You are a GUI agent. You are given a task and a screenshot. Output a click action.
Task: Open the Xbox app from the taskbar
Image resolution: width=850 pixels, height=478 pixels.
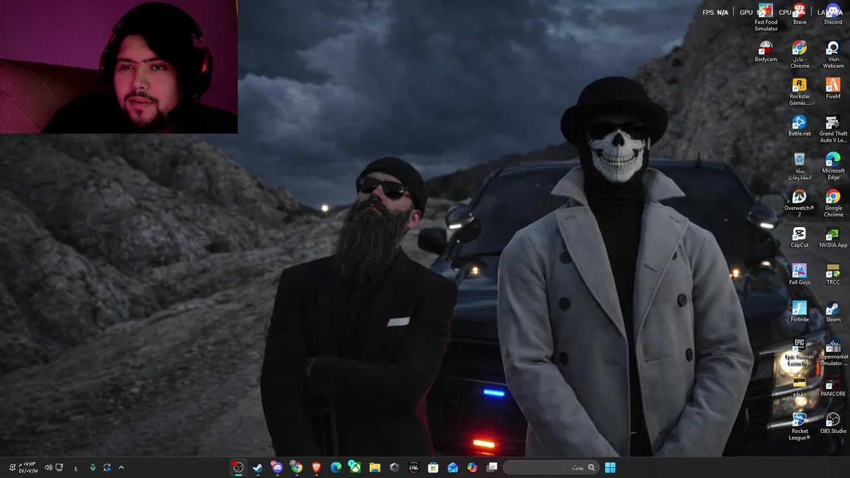click(355, 467)
